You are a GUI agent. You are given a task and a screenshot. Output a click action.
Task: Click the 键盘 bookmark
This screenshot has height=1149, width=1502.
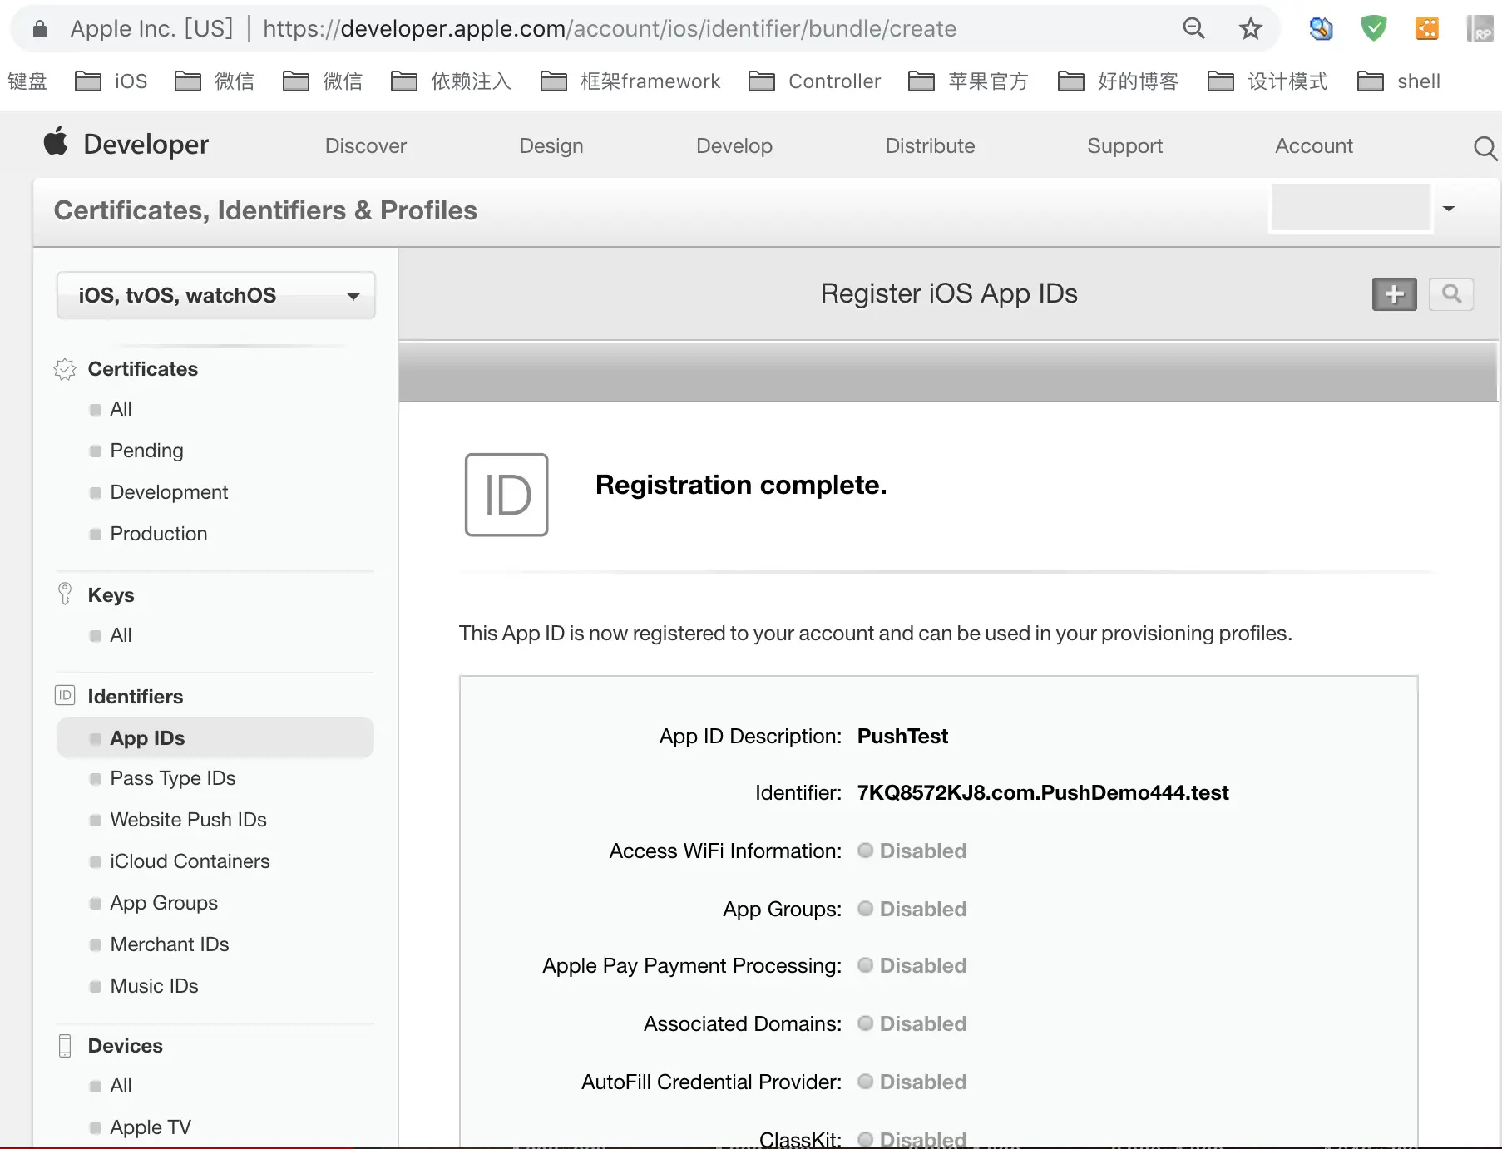27,81
